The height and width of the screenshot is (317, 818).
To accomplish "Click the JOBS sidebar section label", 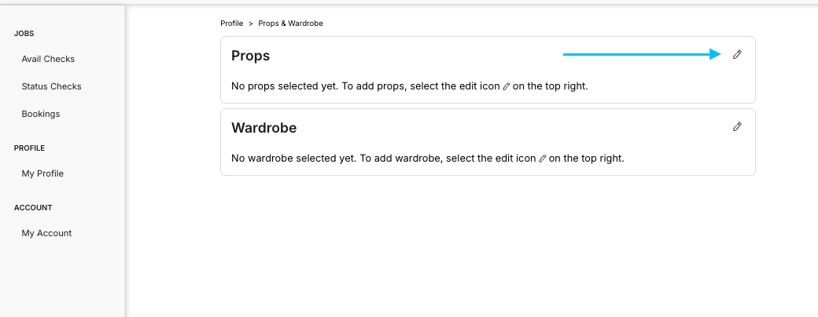I will 24,33.
